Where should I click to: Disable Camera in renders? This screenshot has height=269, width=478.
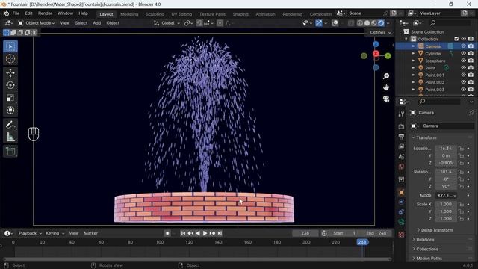click(x=471, y=46)
